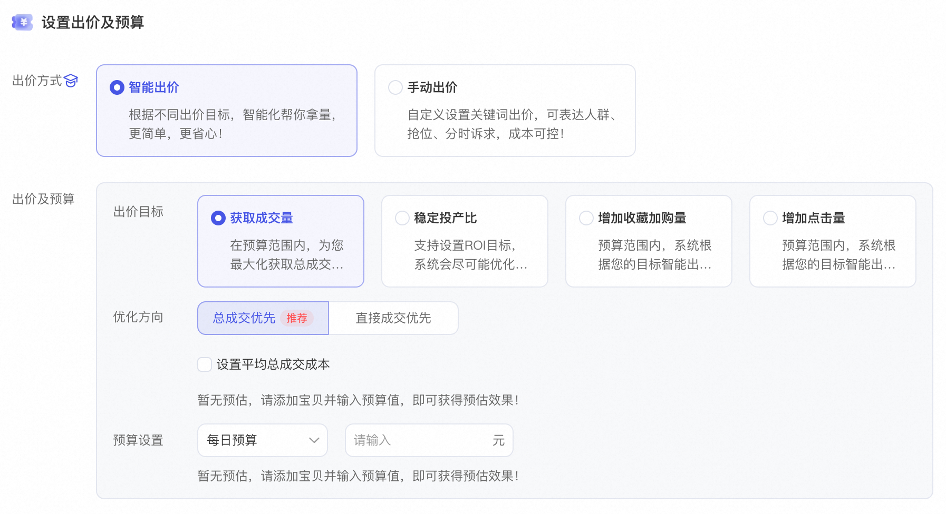This screenshot has height=514, width=946.
Task: Select the 稳定投产比 option
Action: pos(402,218)
